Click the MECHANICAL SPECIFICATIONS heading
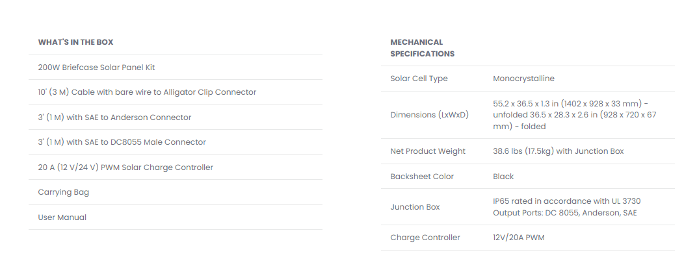 422,48
